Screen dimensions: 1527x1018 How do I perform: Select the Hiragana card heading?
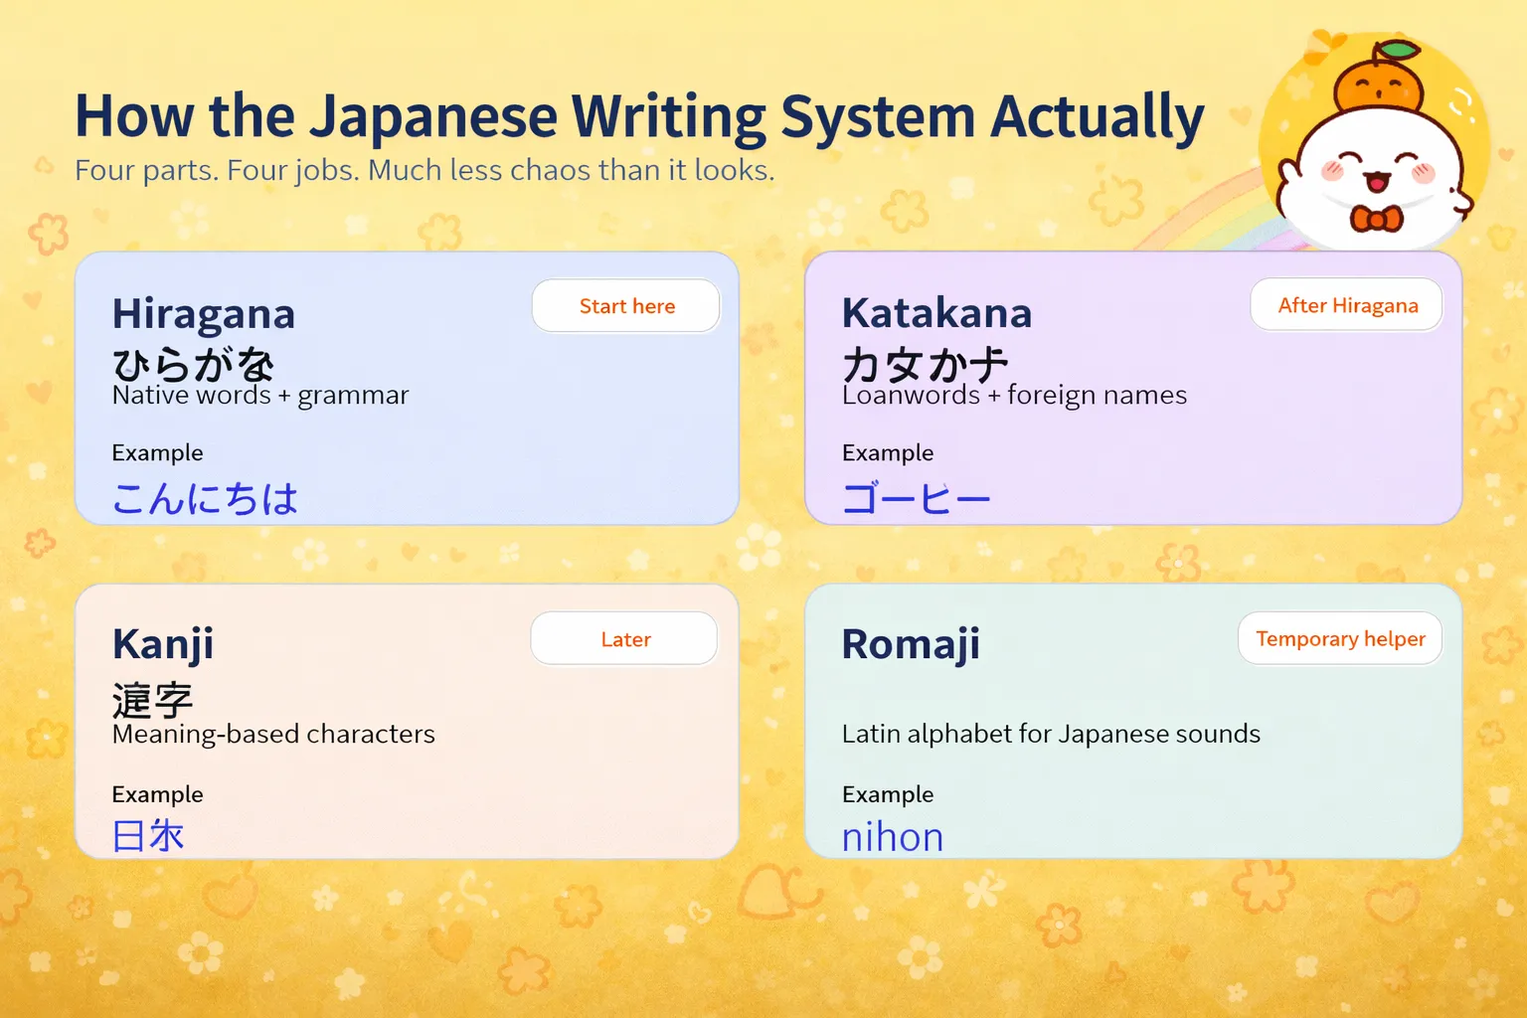(204, 313)
